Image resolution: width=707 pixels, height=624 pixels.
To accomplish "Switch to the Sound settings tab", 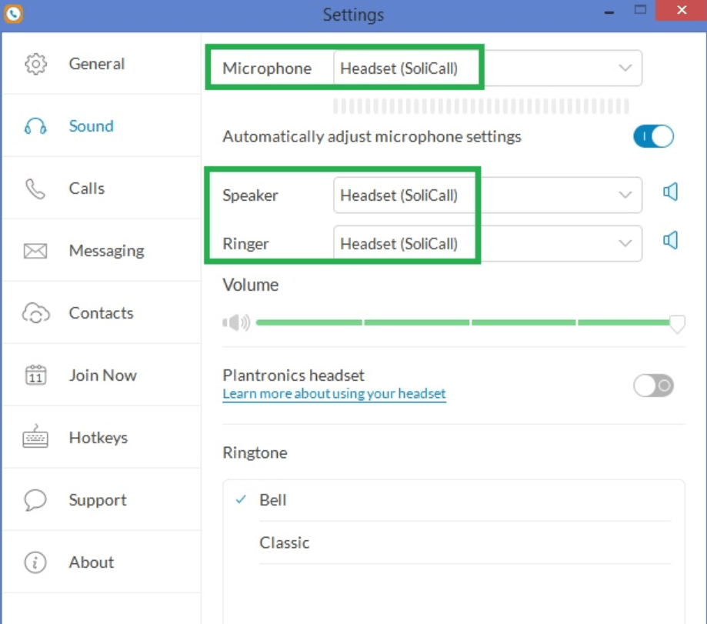I will coord(102,126).
